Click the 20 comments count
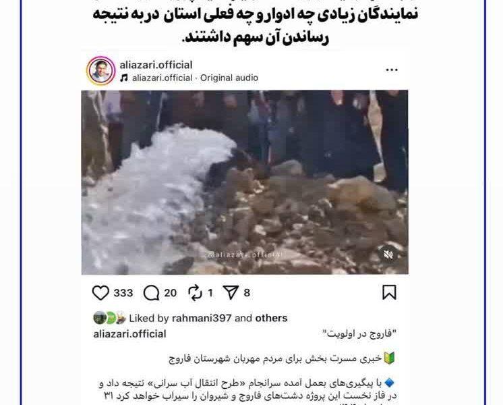503x405 pixels. 171,293
